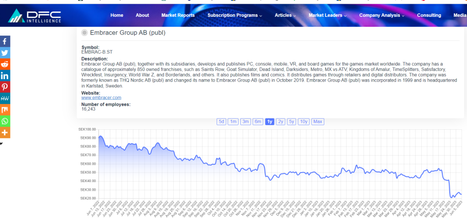Click the Twitter share icon
This screenshot has height=218, width=467.
[x=5, y=53]
